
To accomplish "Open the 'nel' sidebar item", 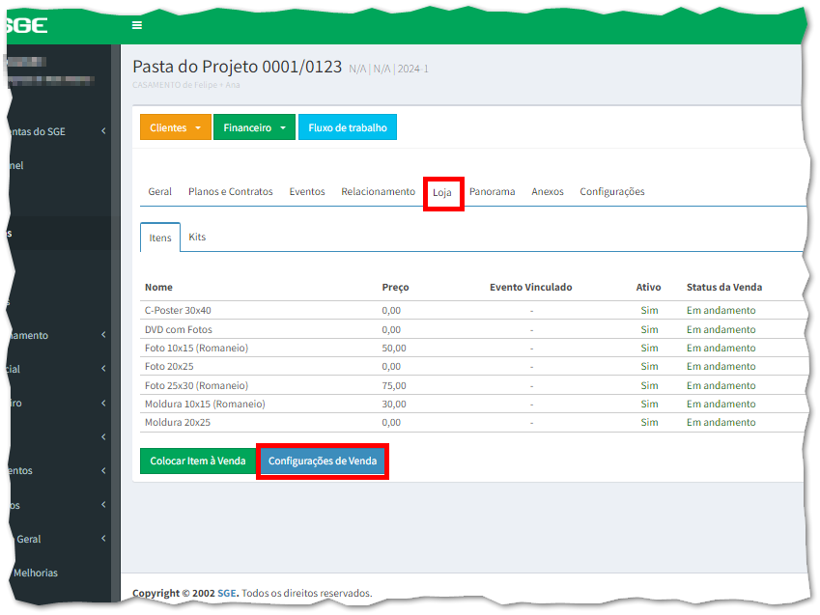I will click(16, 165).
